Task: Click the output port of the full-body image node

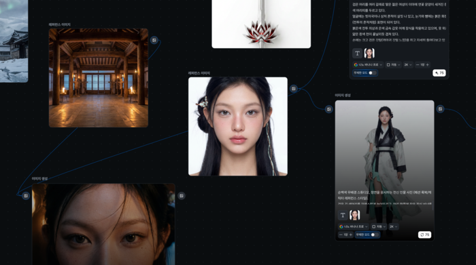Action: tap(441, 109)
